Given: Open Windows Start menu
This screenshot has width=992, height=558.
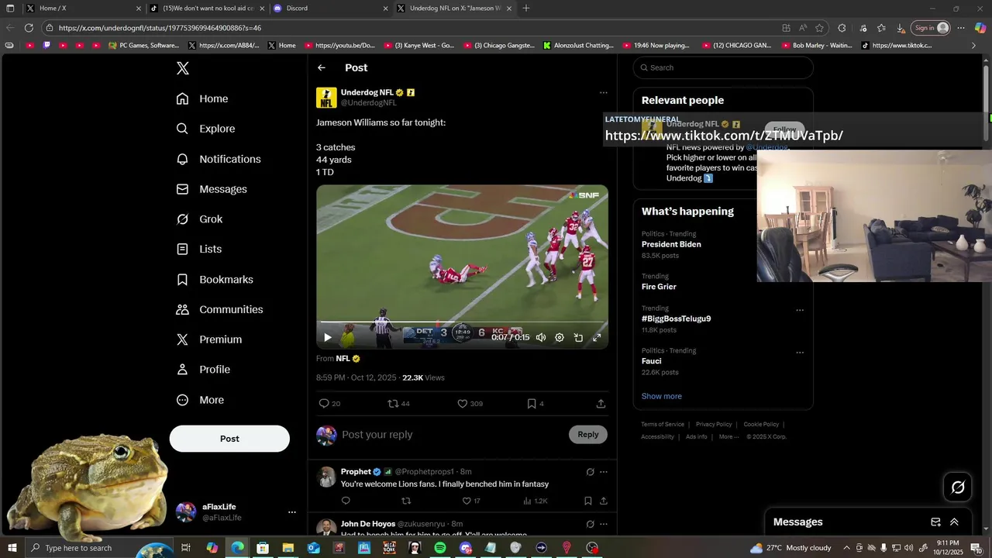Looking at the screenshot, I should coord(12,548).
